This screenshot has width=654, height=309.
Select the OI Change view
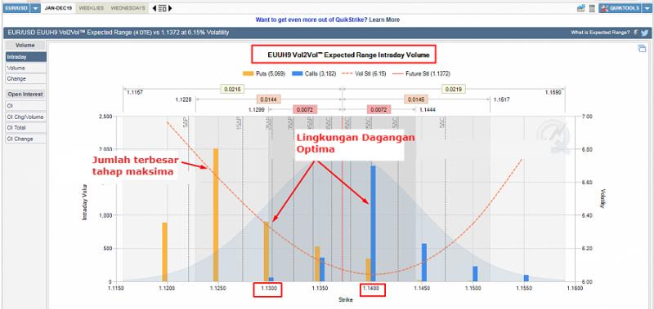pos(26,139)
